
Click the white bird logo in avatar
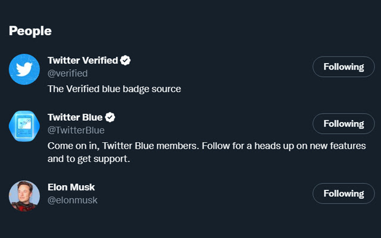click(24, 69)
